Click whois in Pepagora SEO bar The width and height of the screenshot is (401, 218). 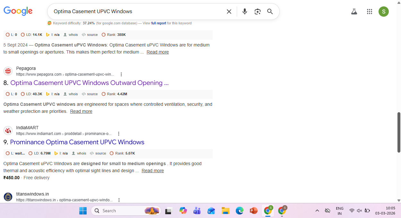click(71, 94)
